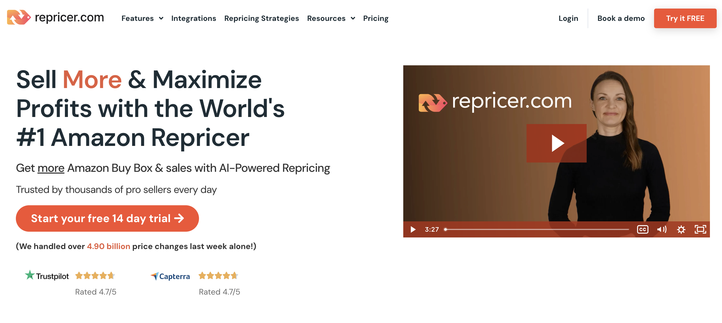Go to the Pricing page
The image size is (722, 323).
click(376, 19)
